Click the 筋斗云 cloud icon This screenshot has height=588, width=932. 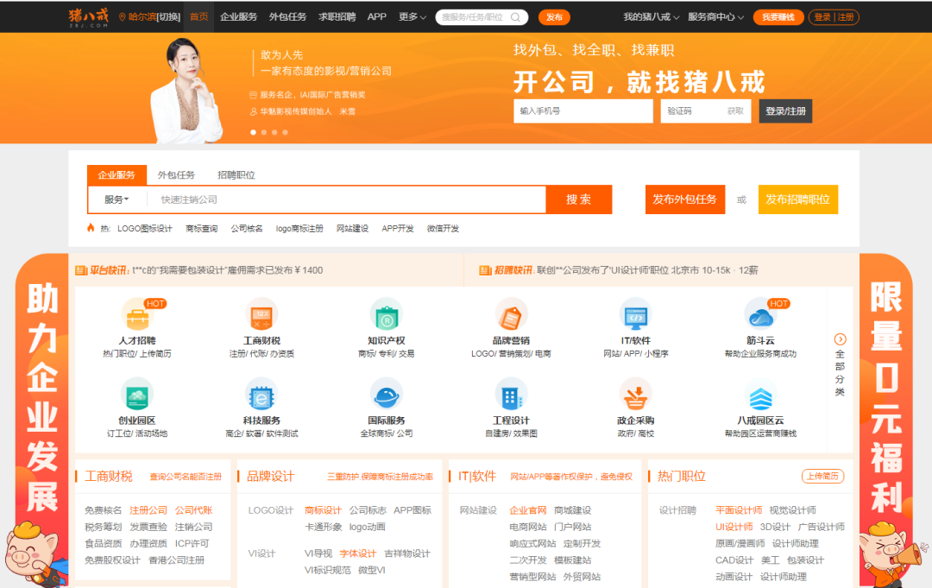coord(760,314)
